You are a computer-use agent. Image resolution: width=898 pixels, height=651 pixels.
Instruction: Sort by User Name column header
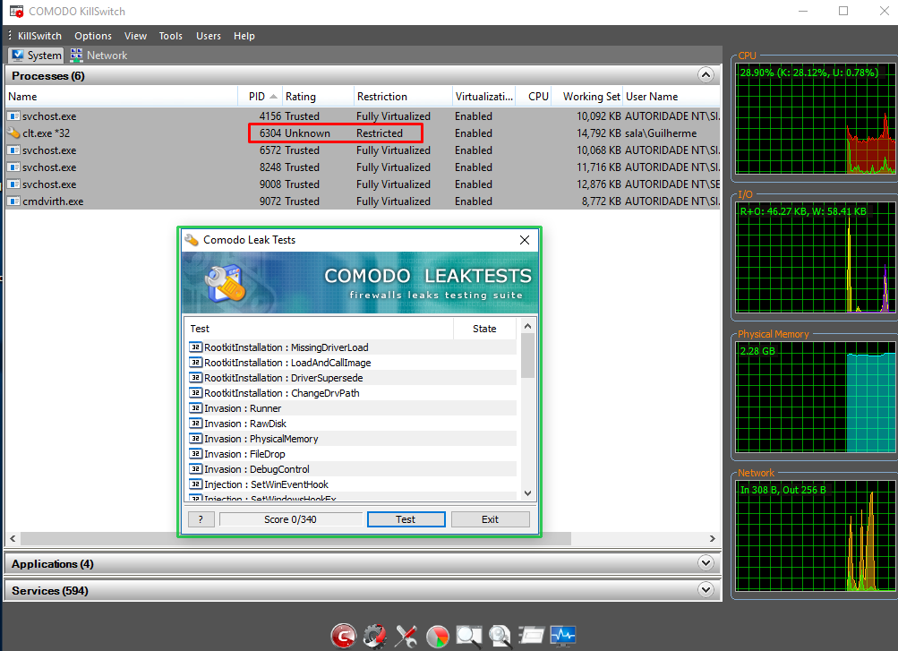click(671, 96)
